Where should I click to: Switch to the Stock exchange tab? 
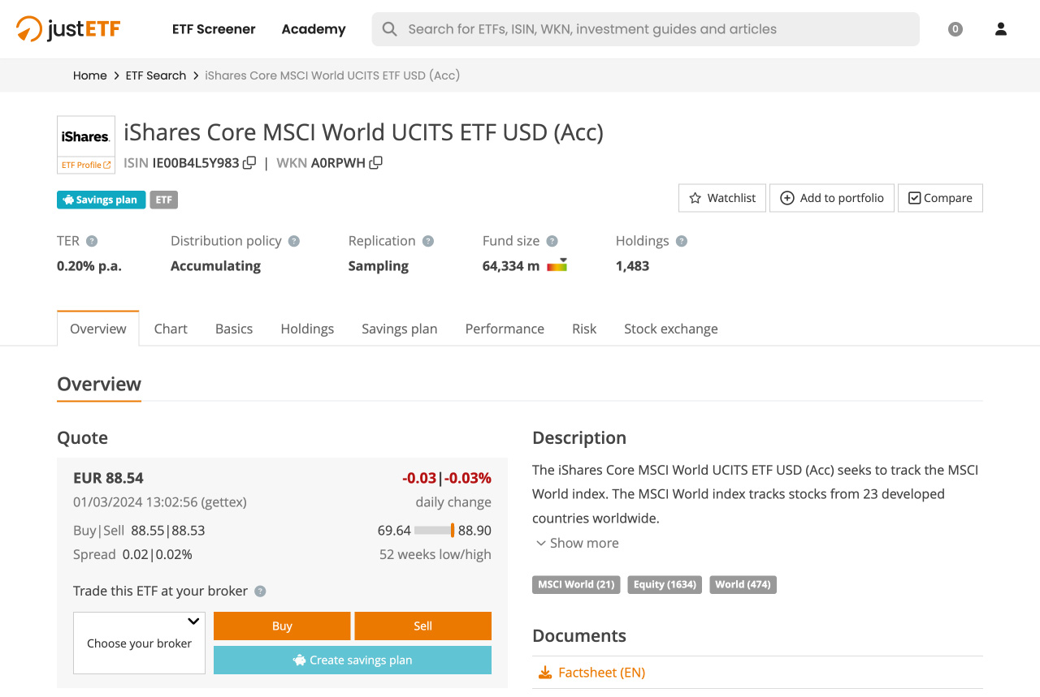pyautogui.click(x=671, y=329)
